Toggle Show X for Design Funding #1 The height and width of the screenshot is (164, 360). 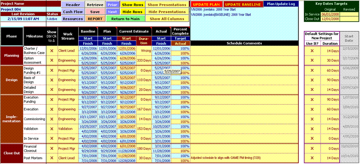click(x=52, y=70)
